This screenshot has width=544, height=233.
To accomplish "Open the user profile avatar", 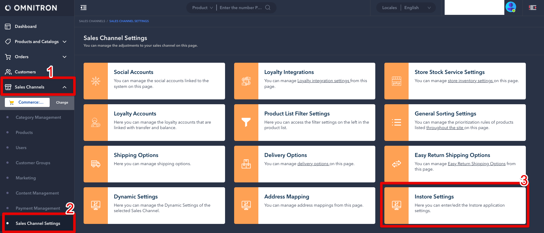I will point(511,7).
